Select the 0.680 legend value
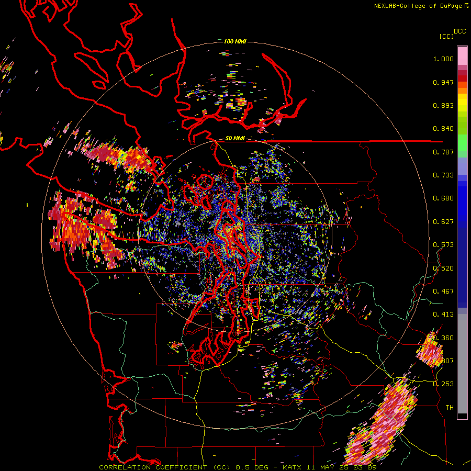 click(443, 198)
